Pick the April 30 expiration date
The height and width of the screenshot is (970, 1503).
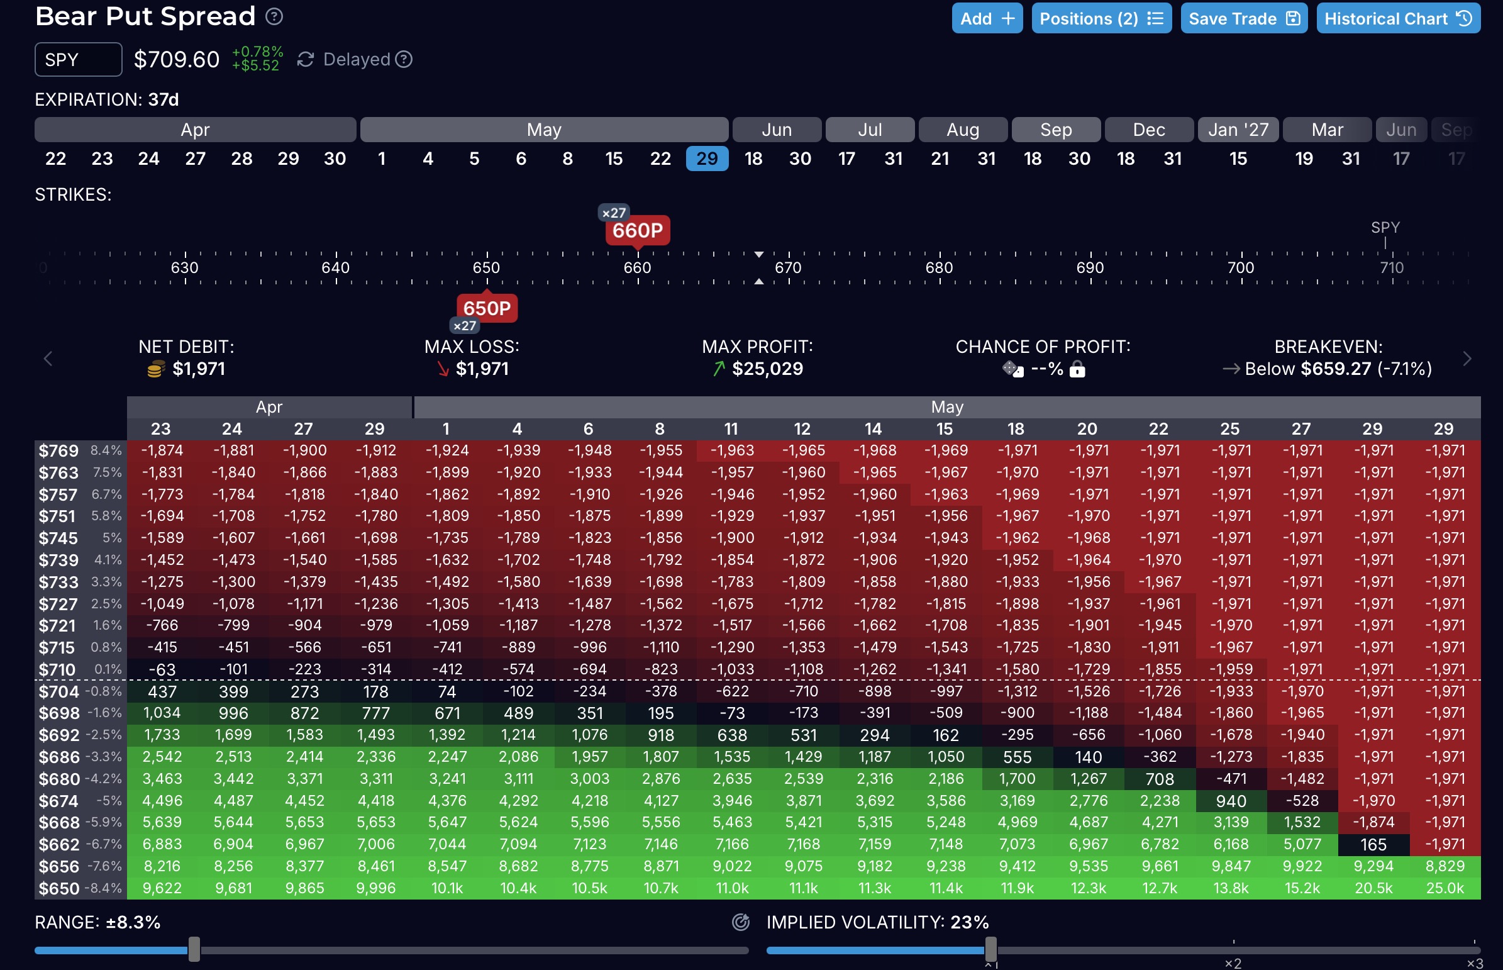coord(335,159)
